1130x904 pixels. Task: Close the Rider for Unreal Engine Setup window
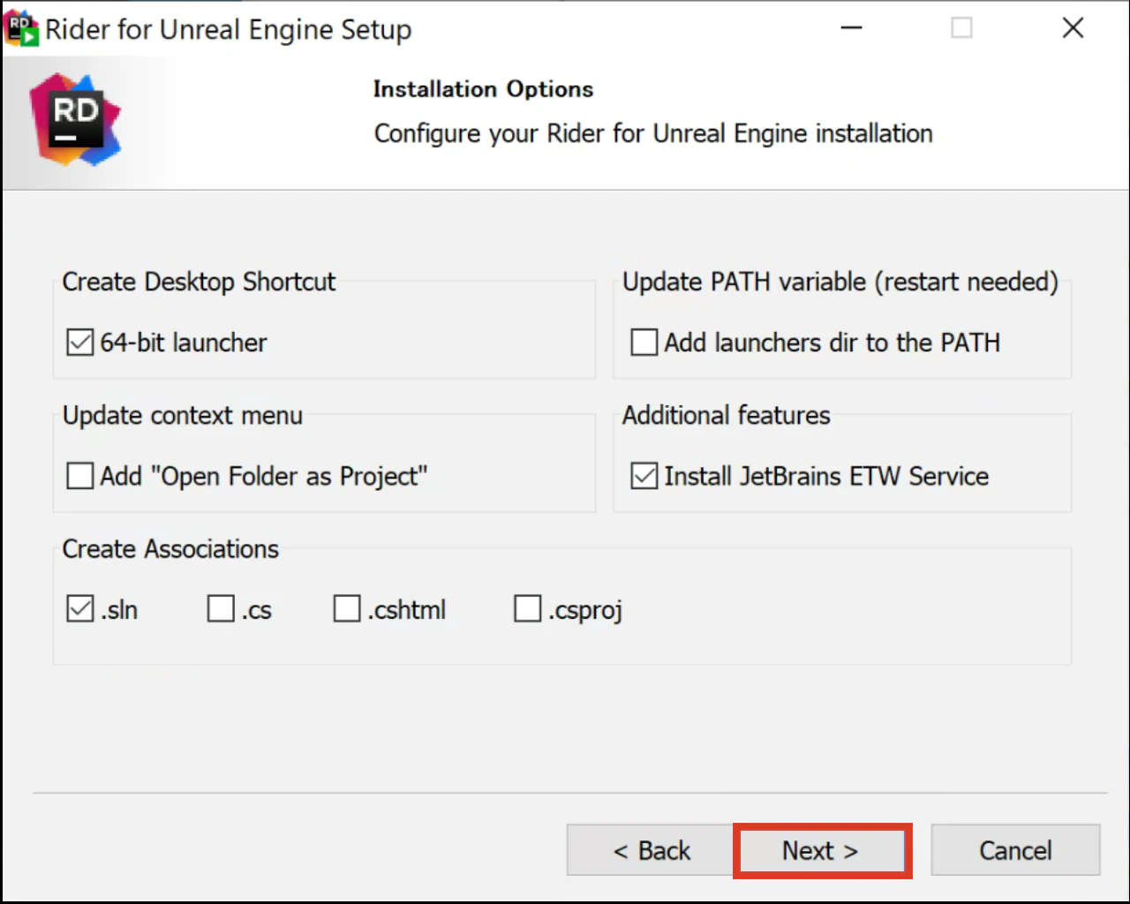click(x=1073, y=28)
